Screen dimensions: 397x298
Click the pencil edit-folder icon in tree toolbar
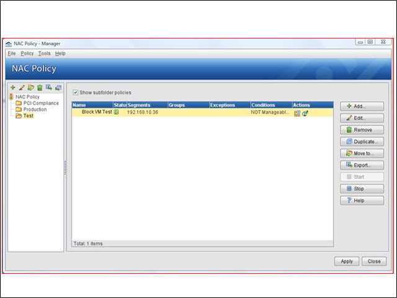coord(22,88)
